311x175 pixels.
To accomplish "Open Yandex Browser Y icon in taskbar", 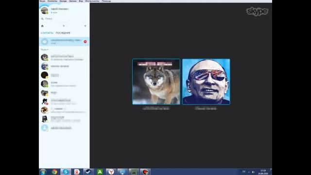I will [x=111, y=172].
